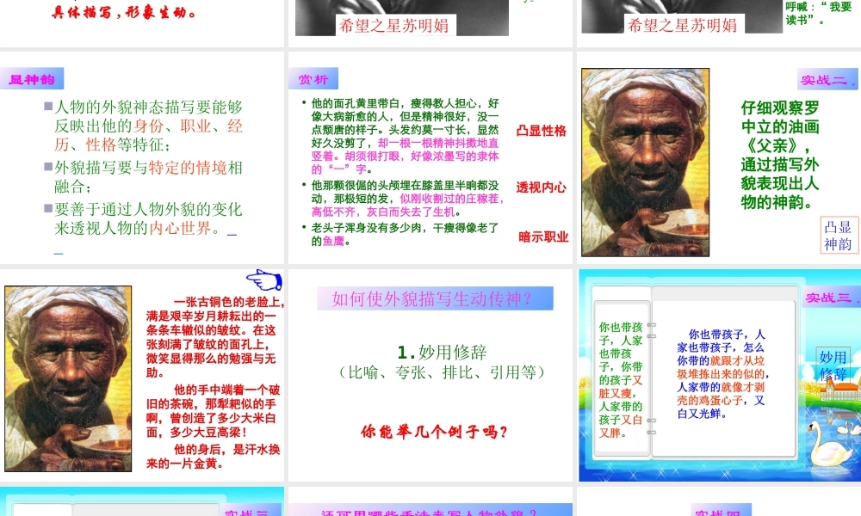
Task: Select the 赏析 title tag
Action: tap(313, 79)
